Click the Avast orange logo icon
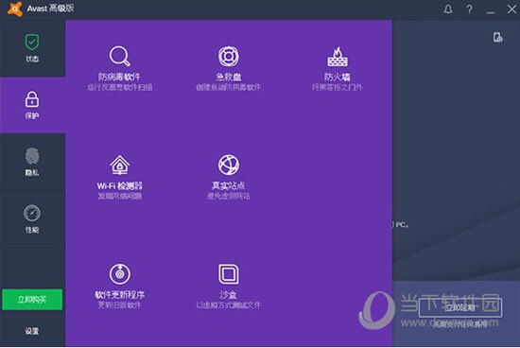Viewport: 520px width, 348px height. (x=15, y=9)
